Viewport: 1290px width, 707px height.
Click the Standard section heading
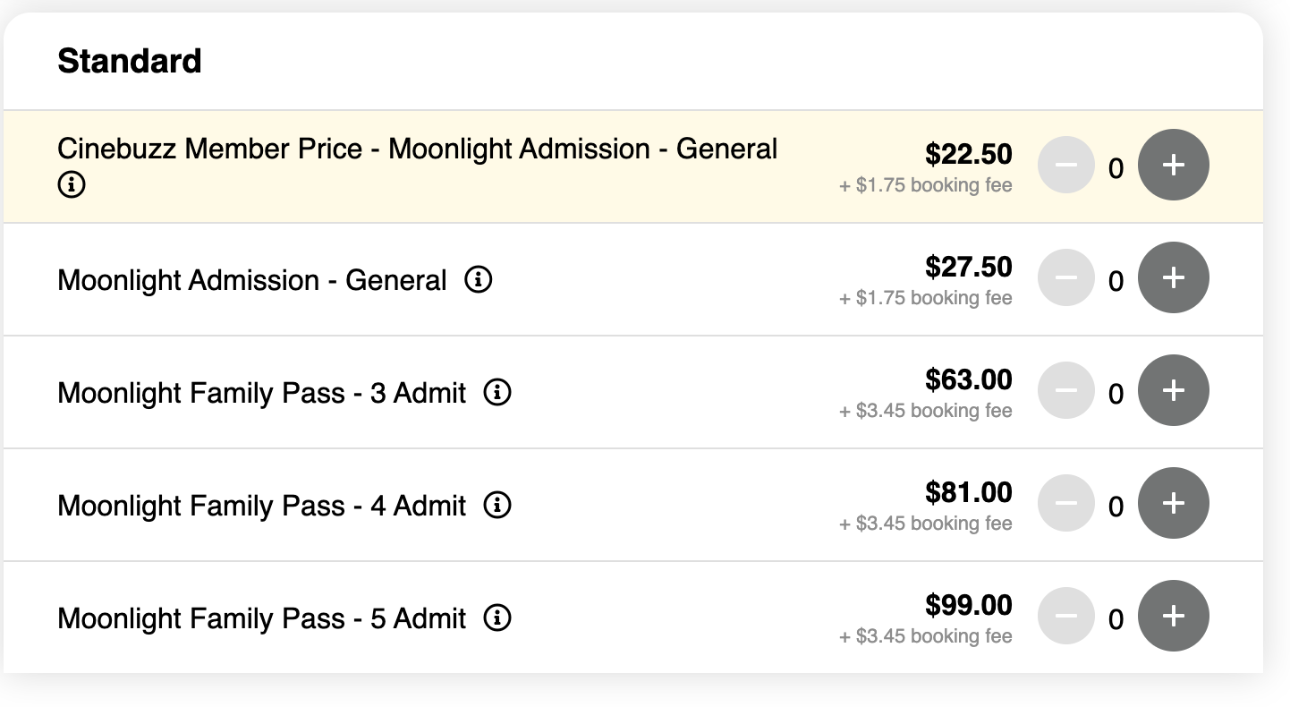click(130, 61)
